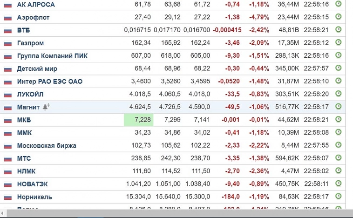Click the clock icon in the Газпром row
The width and height of the screenshot is (353, 218).
pos(339,42)
